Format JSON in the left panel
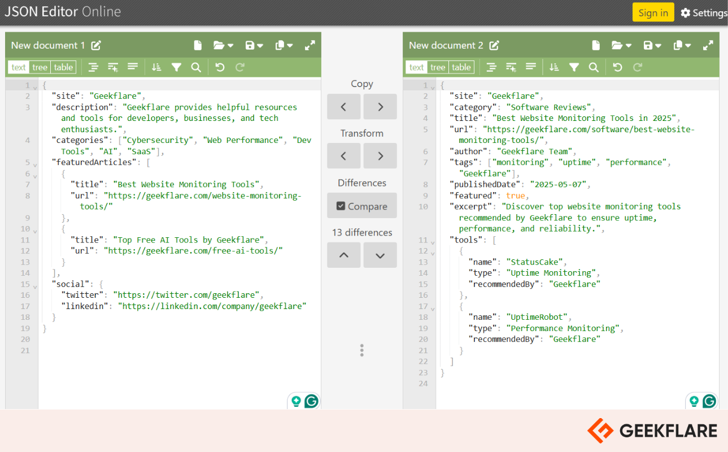The height and width of the screenshot is (452, 728). coord(93,67)
